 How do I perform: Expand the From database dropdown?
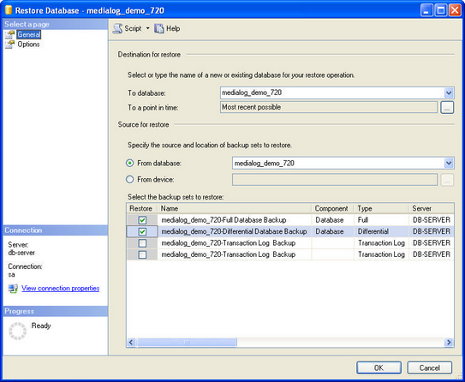(449, 163)
